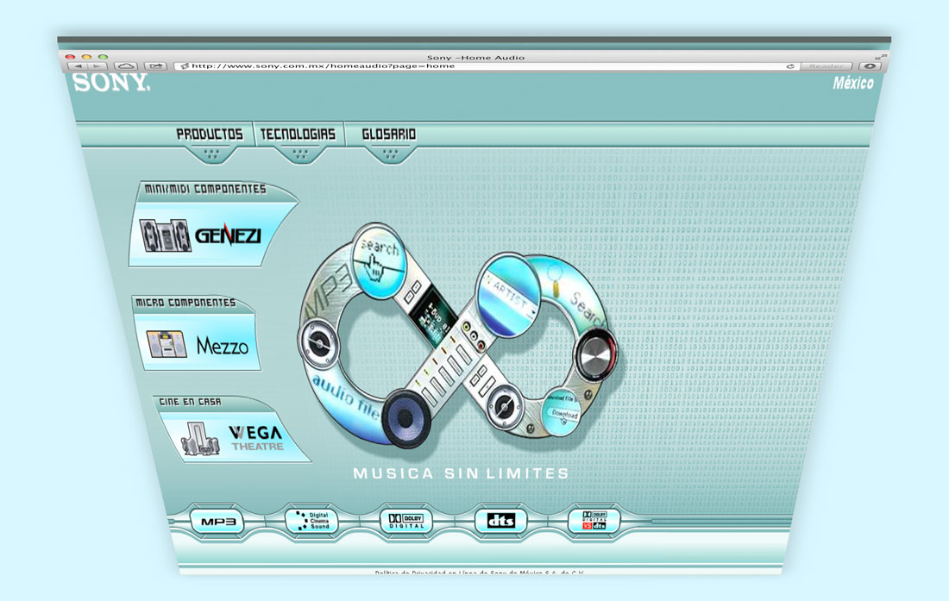Open the Dolby Digital vs dts button
This screenshot has height=601, width=949.
[594, 521]
